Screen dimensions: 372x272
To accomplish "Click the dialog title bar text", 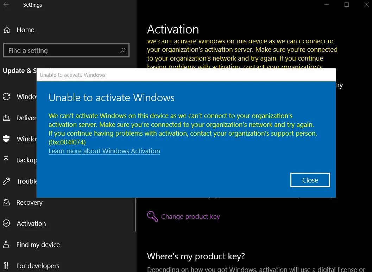I will tap(72, 75).
